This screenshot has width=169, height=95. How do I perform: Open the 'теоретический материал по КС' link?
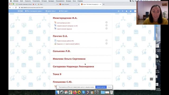coord(67,26)
